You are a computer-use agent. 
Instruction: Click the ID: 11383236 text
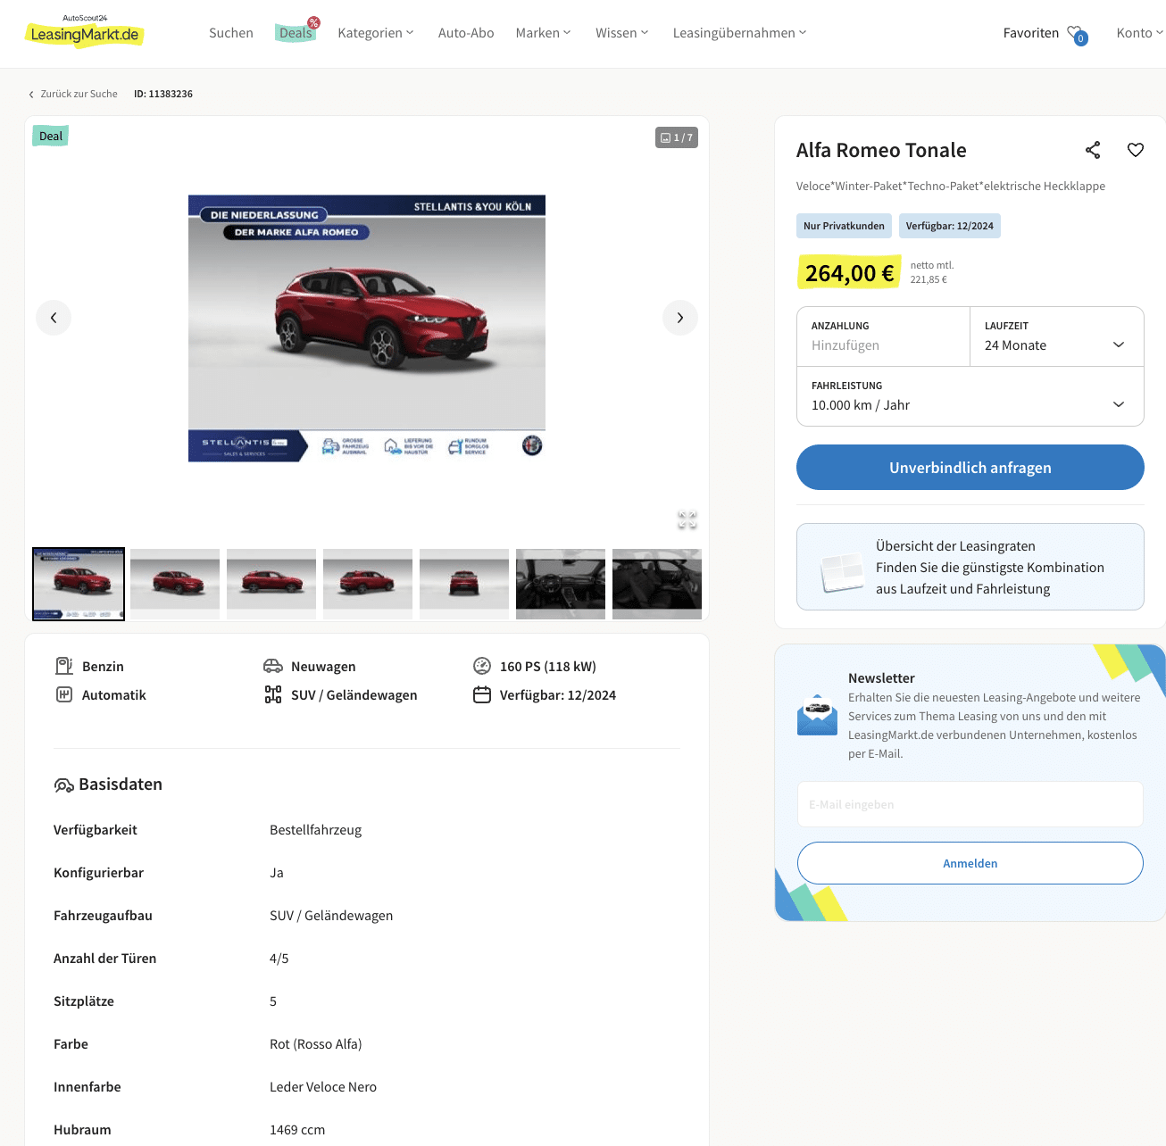click(x=163, y=94)
